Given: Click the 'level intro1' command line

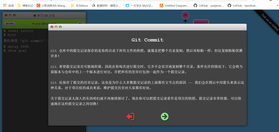Looking at the screenshot, I should (18, 31).
